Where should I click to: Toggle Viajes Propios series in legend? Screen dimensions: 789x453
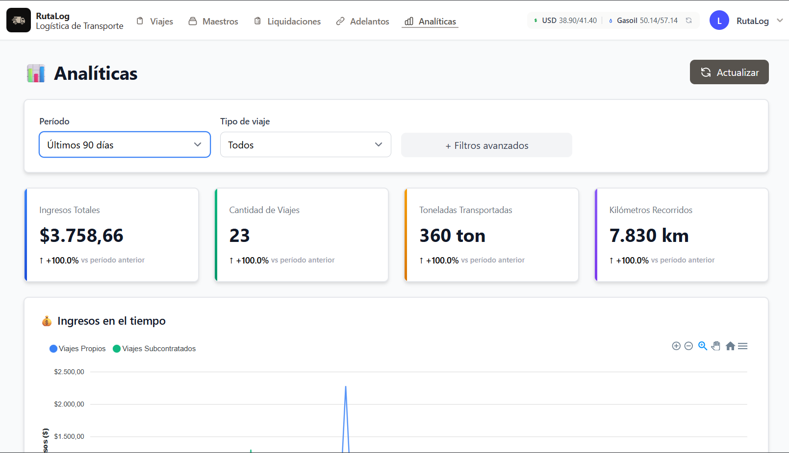77,349
